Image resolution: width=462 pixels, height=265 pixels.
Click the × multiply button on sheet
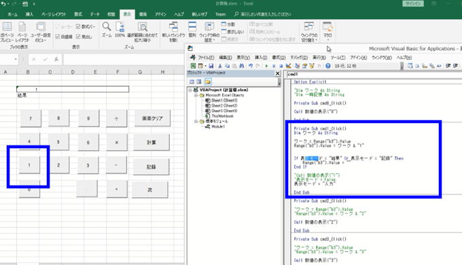coord(117,143)
